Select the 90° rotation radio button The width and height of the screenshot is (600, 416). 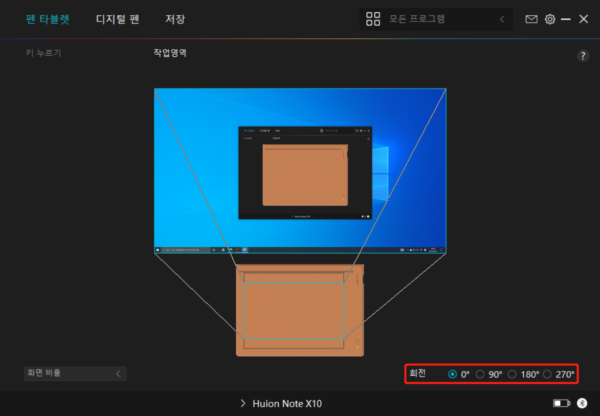click(480, 374)
